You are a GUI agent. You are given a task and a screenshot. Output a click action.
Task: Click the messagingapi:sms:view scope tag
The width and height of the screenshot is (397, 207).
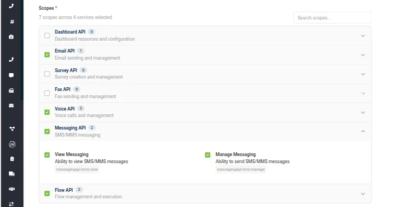(77, 170)
